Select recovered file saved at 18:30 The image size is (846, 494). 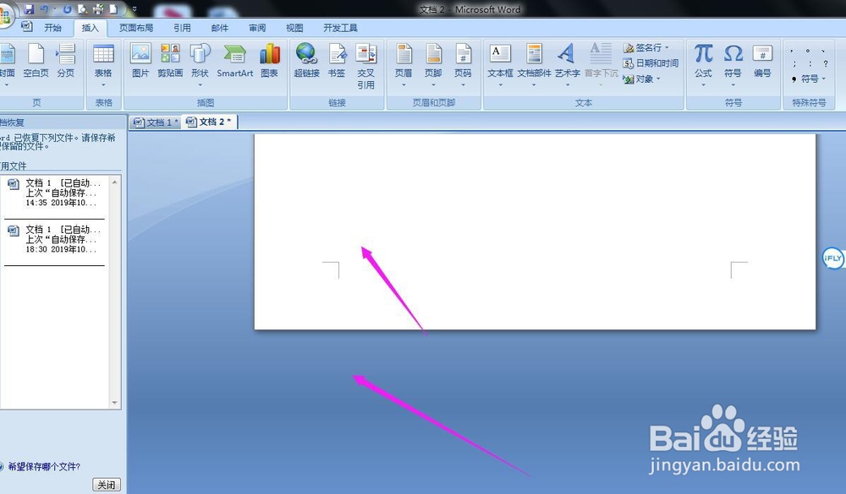[54, 239]
